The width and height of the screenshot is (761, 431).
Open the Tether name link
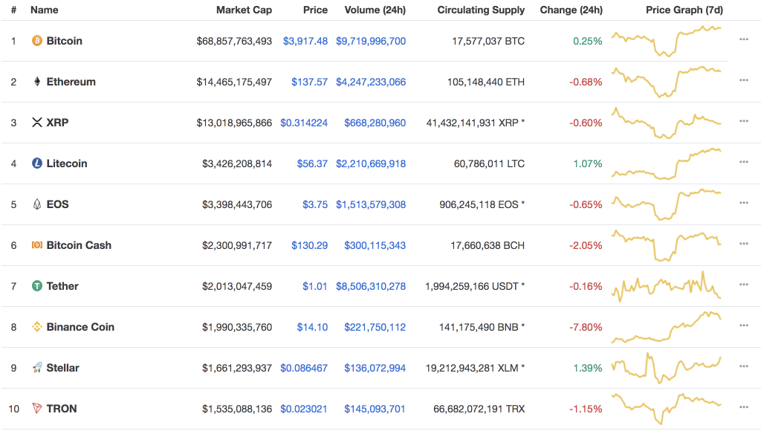tap(62, 286)
